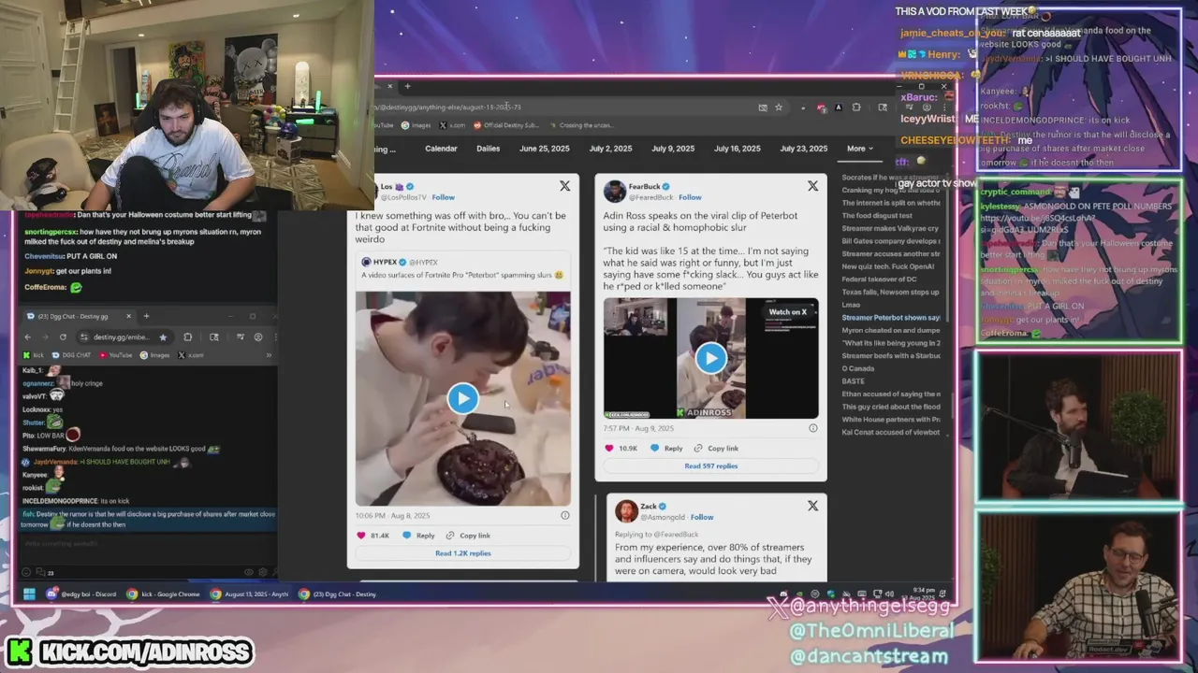Open DGG CHAT bookmark in chat window
Image resolution: width=1198 pixels, height=673 pixels.
71,355
